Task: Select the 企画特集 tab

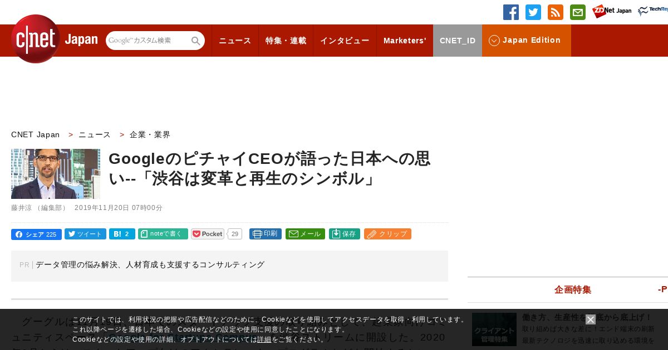Action: (573, 289)
